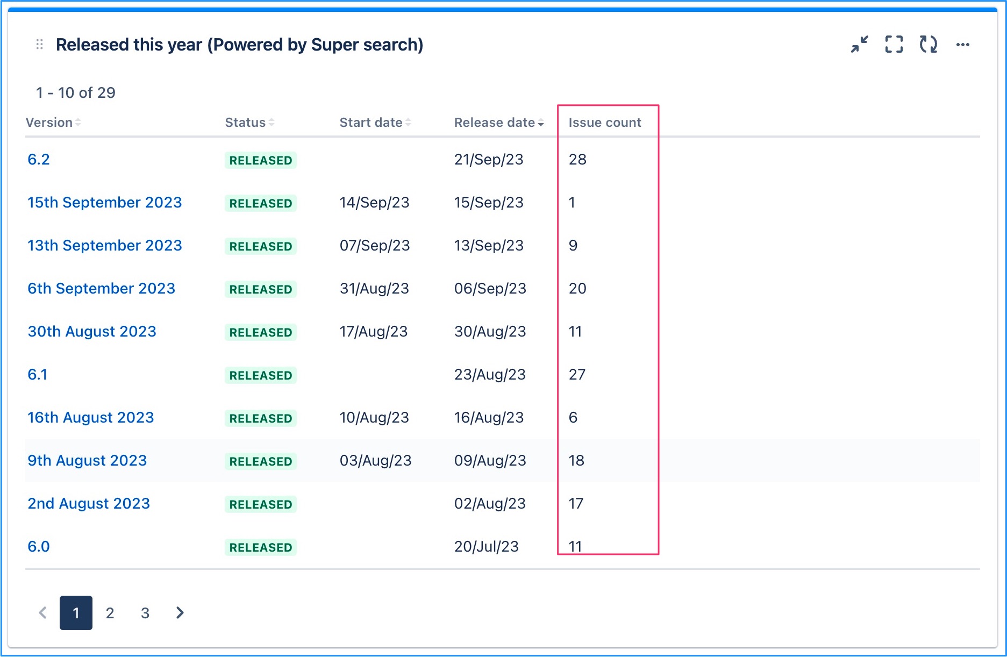Select page 3 of results
Image resolution: width=1007 pixels, height=657 pixels.
tap(145, 613)
